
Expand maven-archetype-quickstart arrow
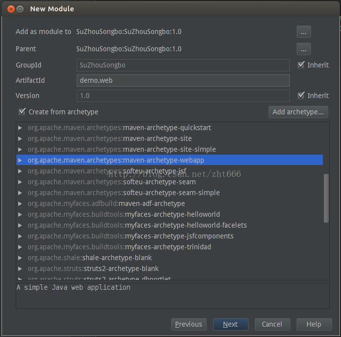click(20, 128)
